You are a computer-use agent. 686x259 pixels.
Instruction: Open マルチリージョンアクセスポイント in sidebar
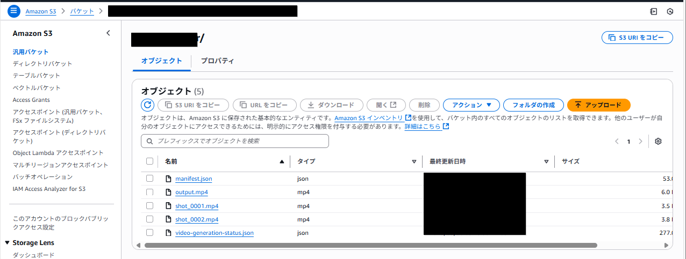[x=60, y=165]
